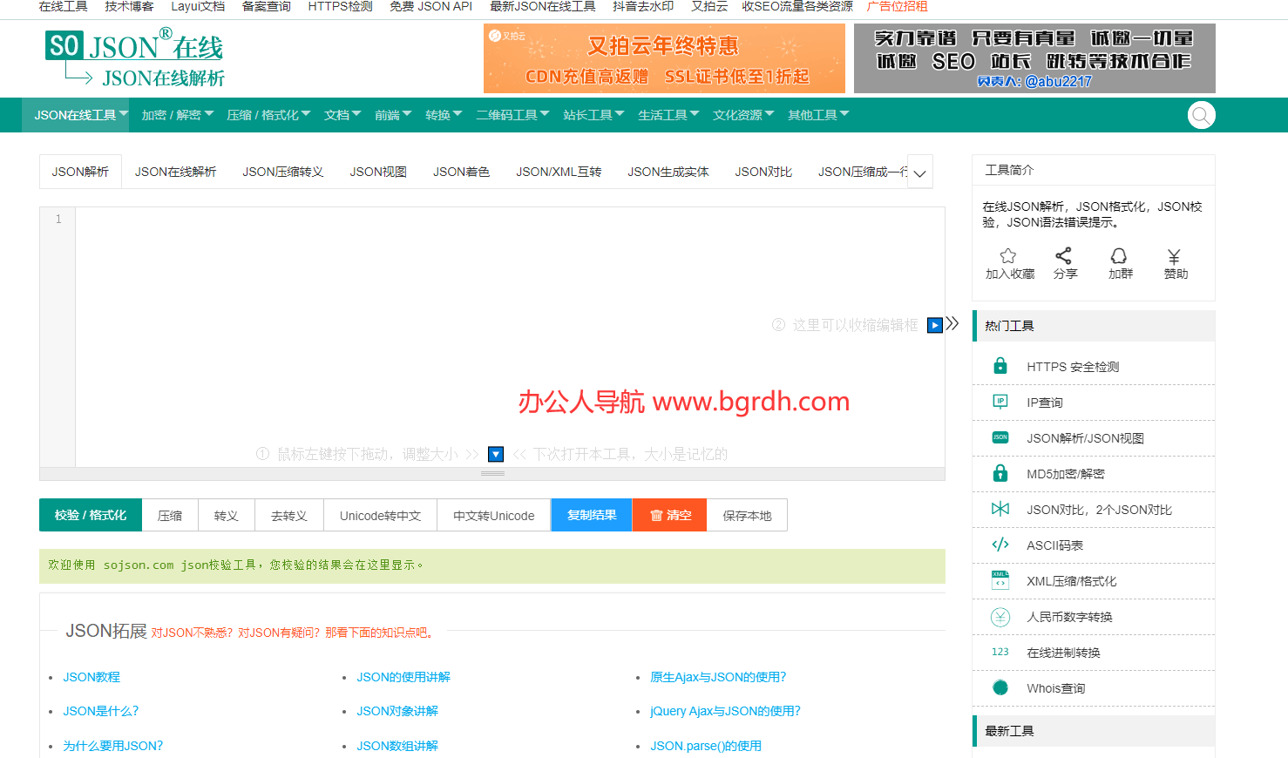Switch to the JSON/XML互转 tab

point(559,172)
